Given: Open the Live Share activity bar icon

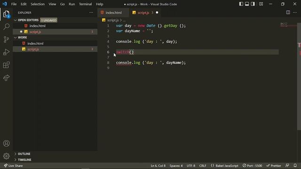Looking at the screenshot, I should 6,78.
